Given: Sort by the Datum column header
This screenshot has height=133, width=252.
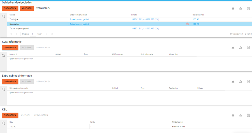Looking at the screenshot, I should coord(12,54).
